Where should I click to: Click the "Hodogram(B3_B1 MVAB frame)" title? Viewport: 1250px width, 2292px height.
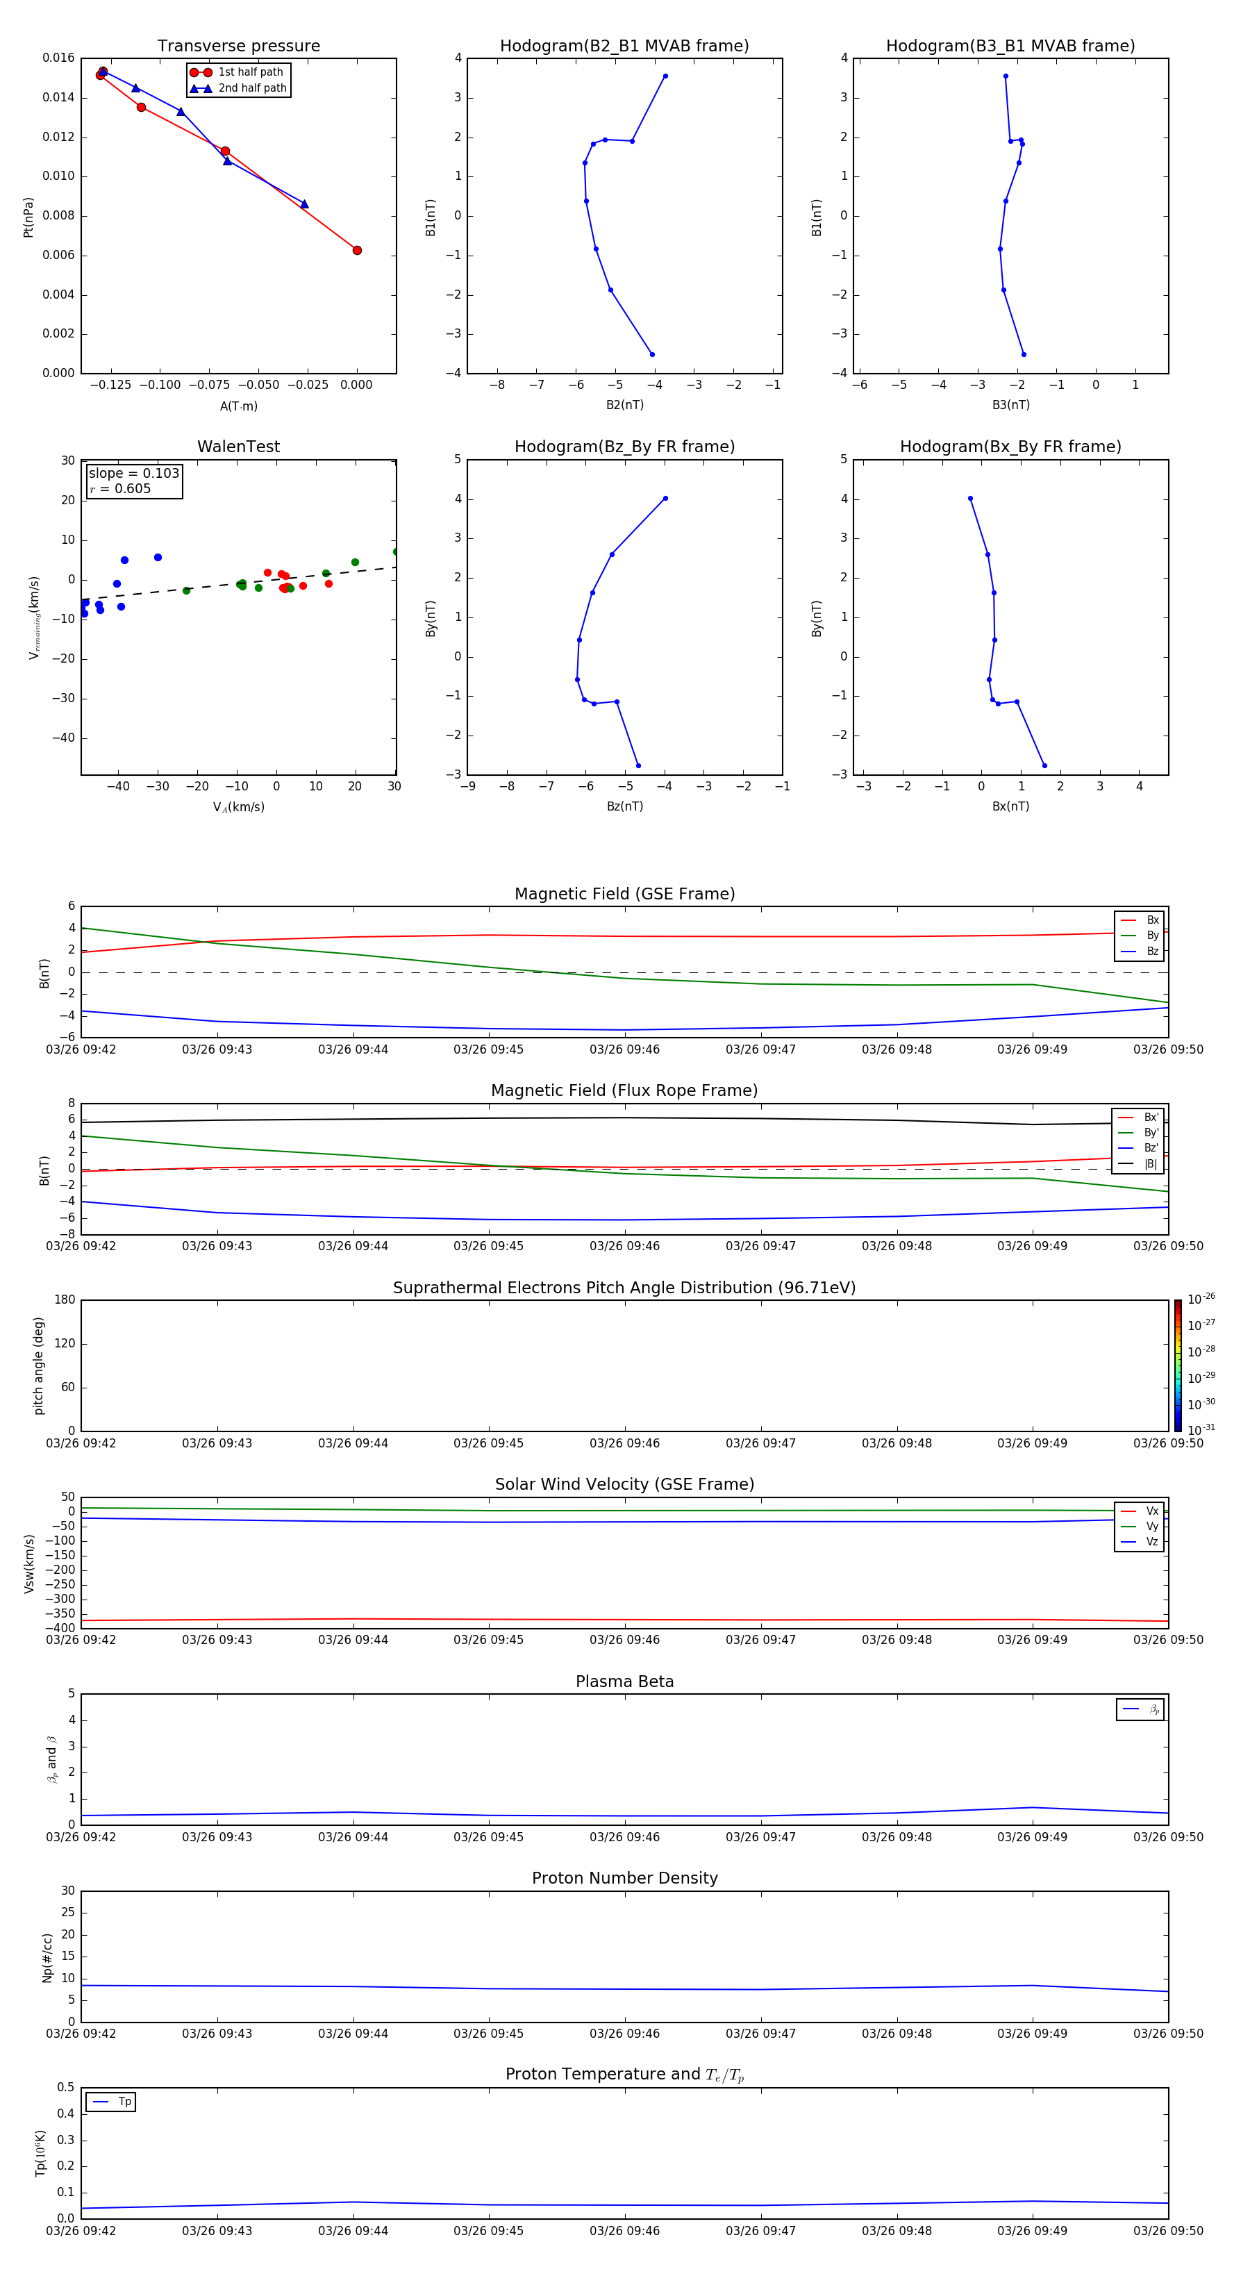[x=1010, y=47]
